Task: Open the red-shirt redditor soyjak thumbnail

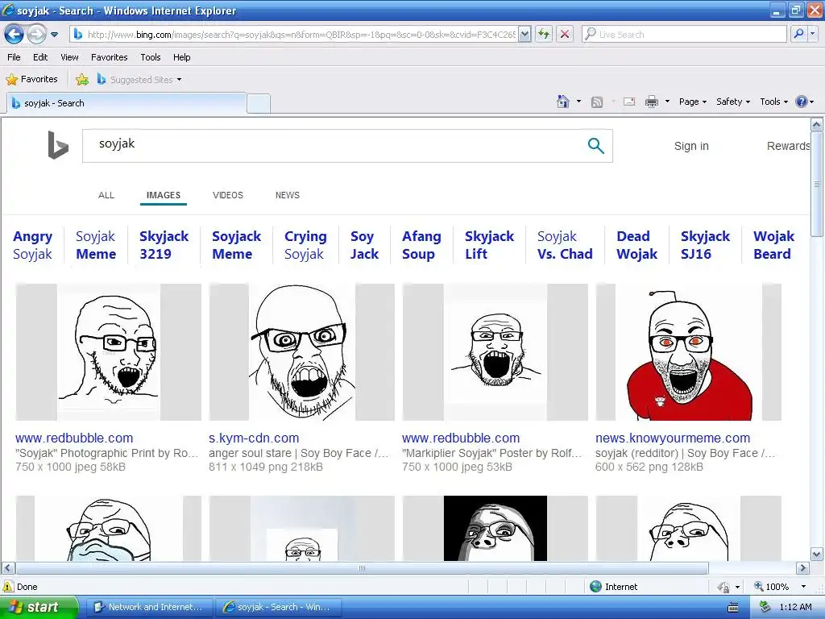Action: 688,351
